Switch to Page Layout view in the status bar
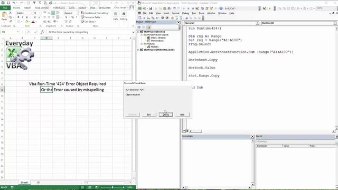 (90, 187)
